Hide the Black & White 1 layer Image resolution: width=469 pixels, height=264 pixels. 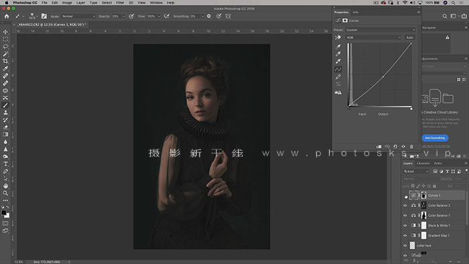click(x=405, y=225)
